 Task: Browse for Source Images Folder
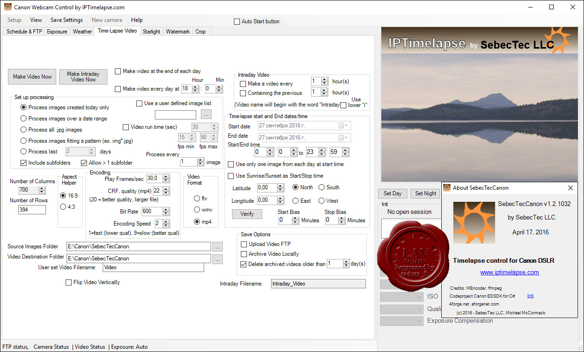217,246
